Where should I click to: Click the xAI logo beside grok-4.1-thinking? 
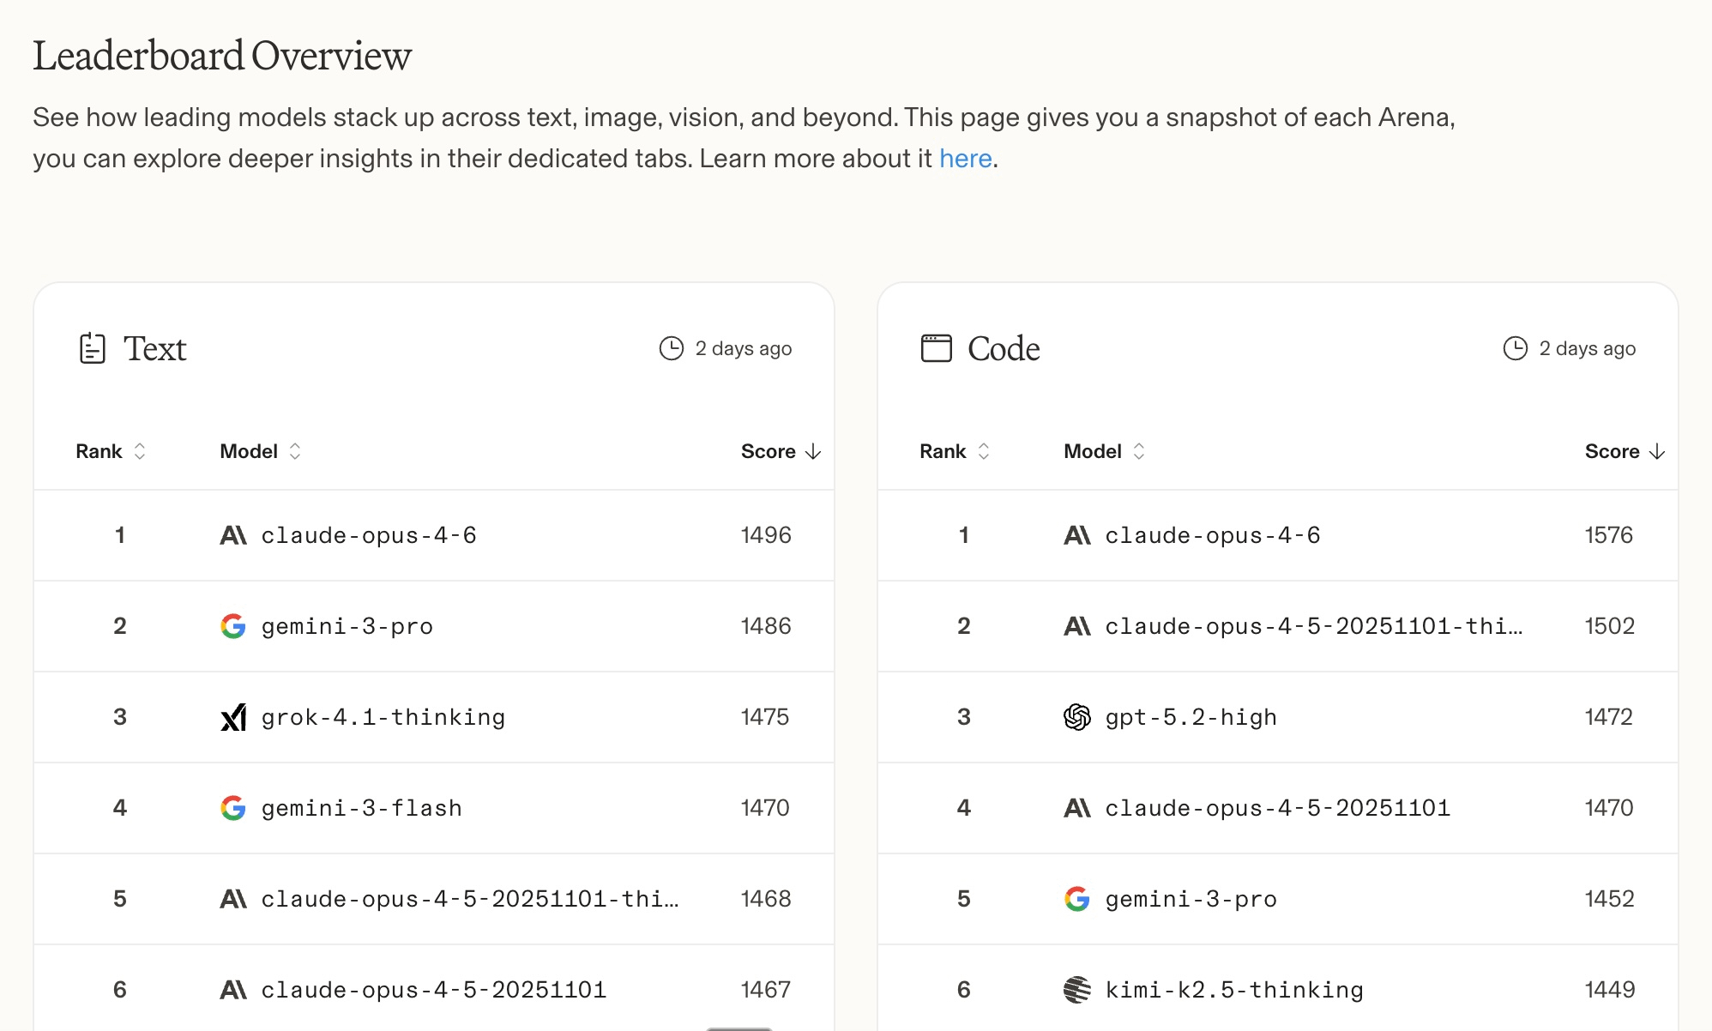pos(233,717)
